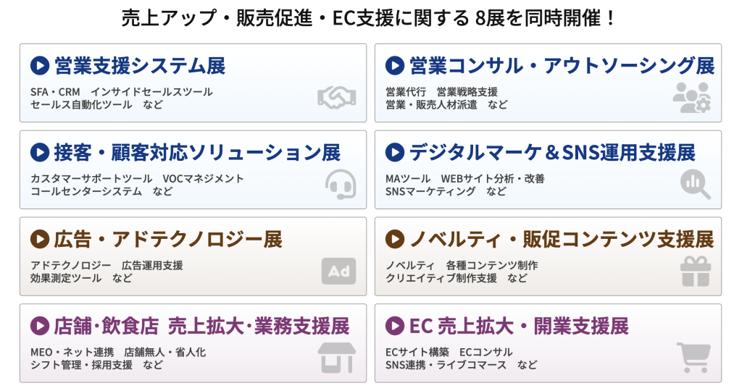Click the storefront icon in 店舗・飲食店 card
The height and width of the screenshot is (391, 742).
337,358
